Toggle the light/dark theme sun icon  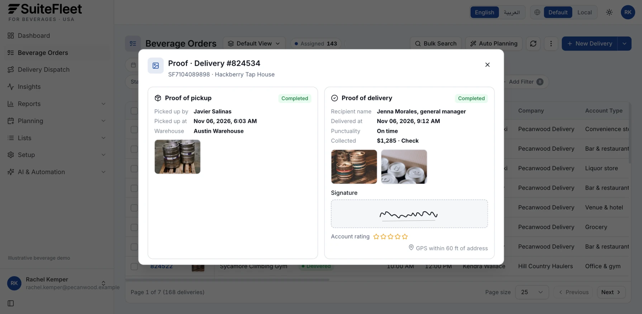609,12
